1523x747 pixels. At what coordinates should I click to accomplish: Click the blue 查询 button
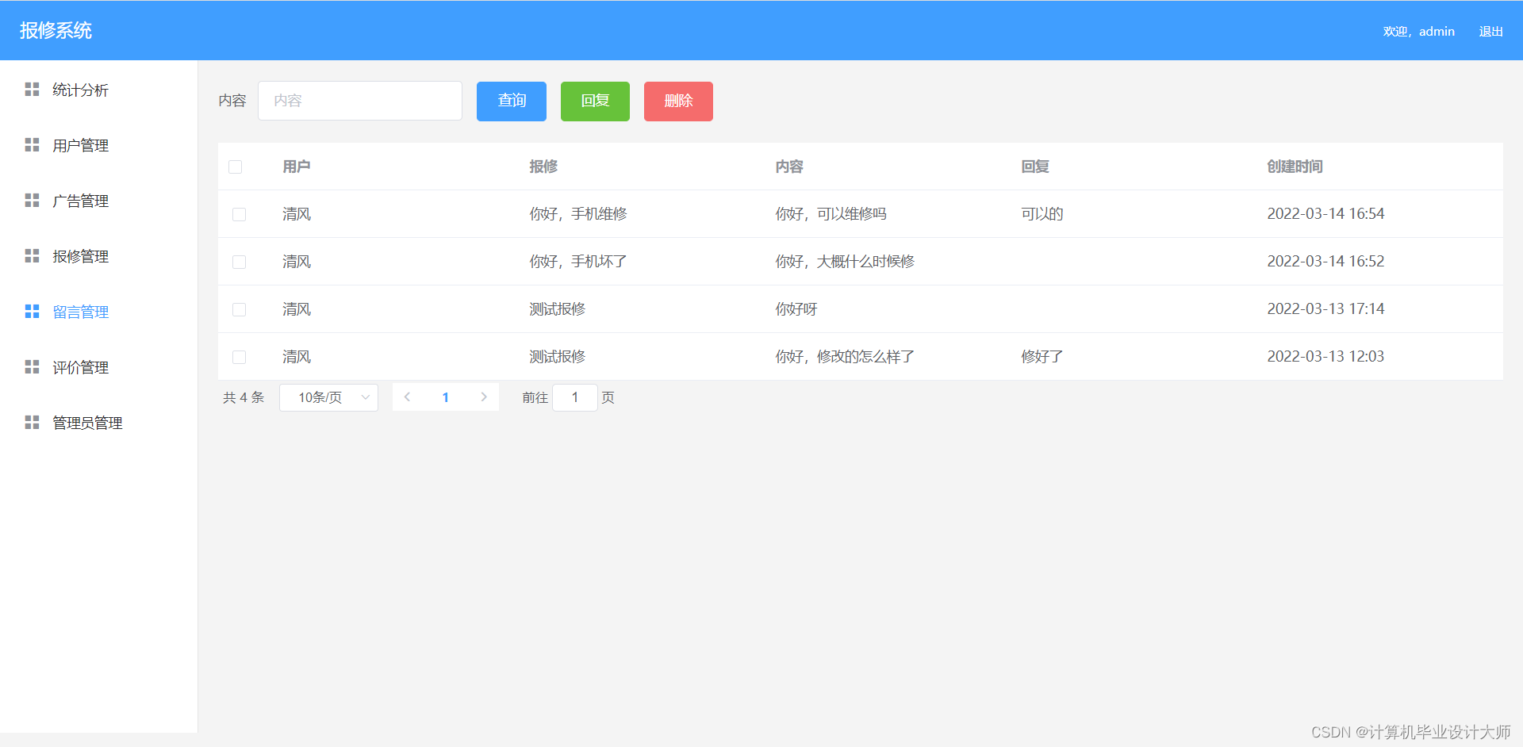(x=512, y=102)
